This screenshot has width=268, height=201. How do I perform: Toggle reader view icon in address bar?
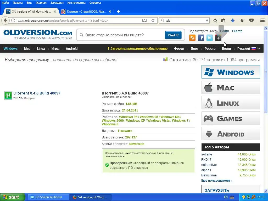(144, 20)
